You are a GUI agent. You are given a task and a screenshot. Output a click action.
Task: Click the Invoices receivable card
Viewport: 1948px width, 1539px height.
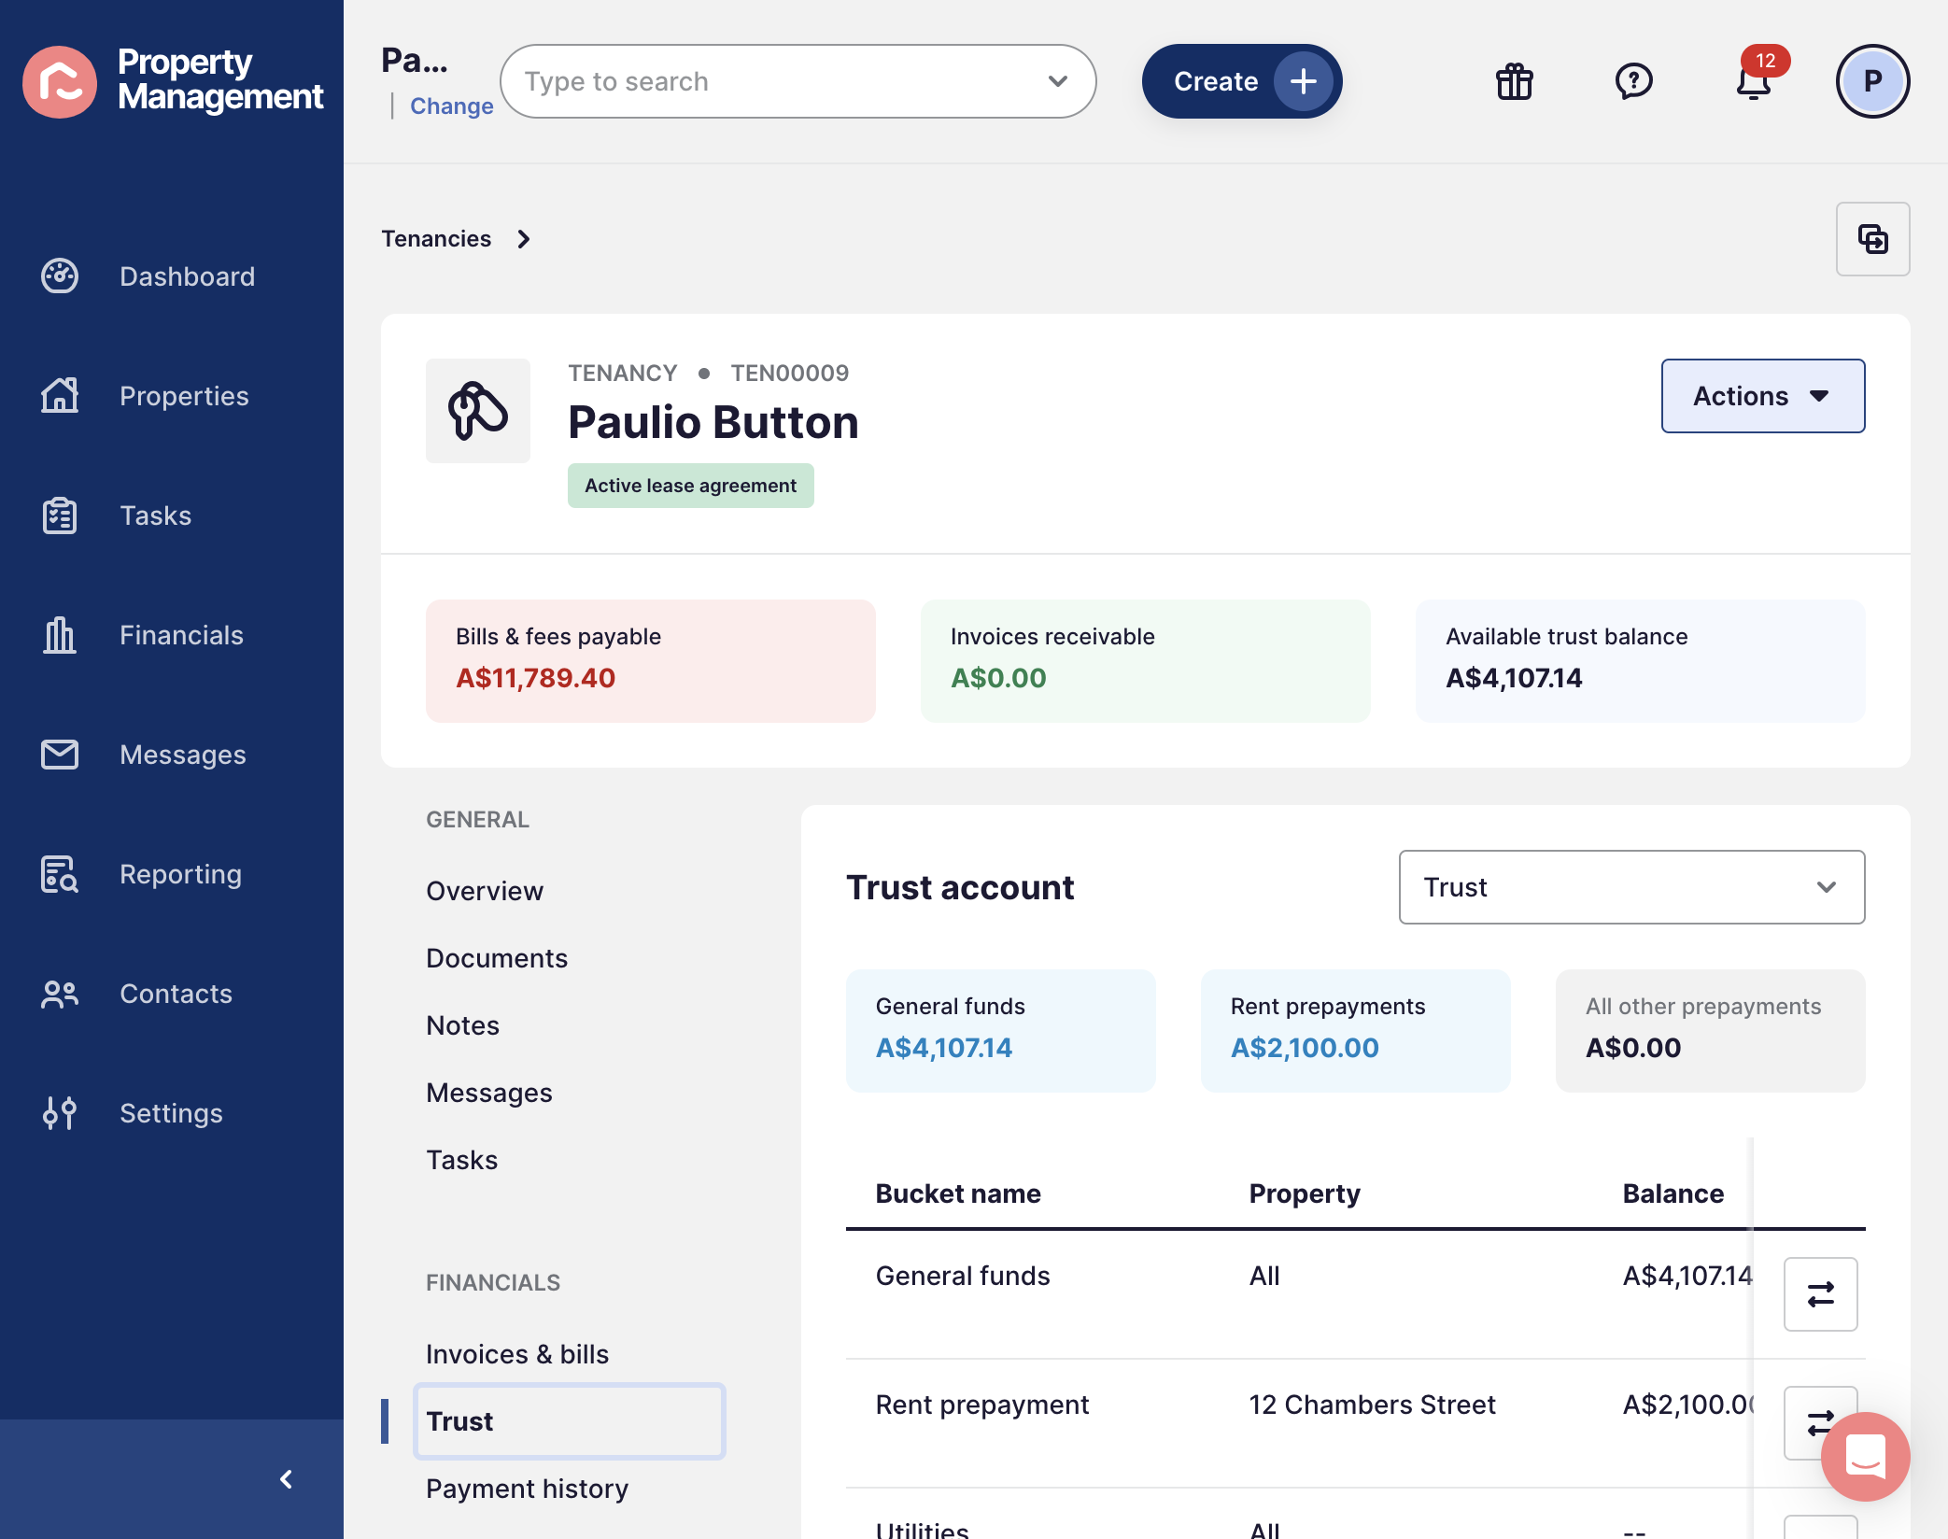1146,661
